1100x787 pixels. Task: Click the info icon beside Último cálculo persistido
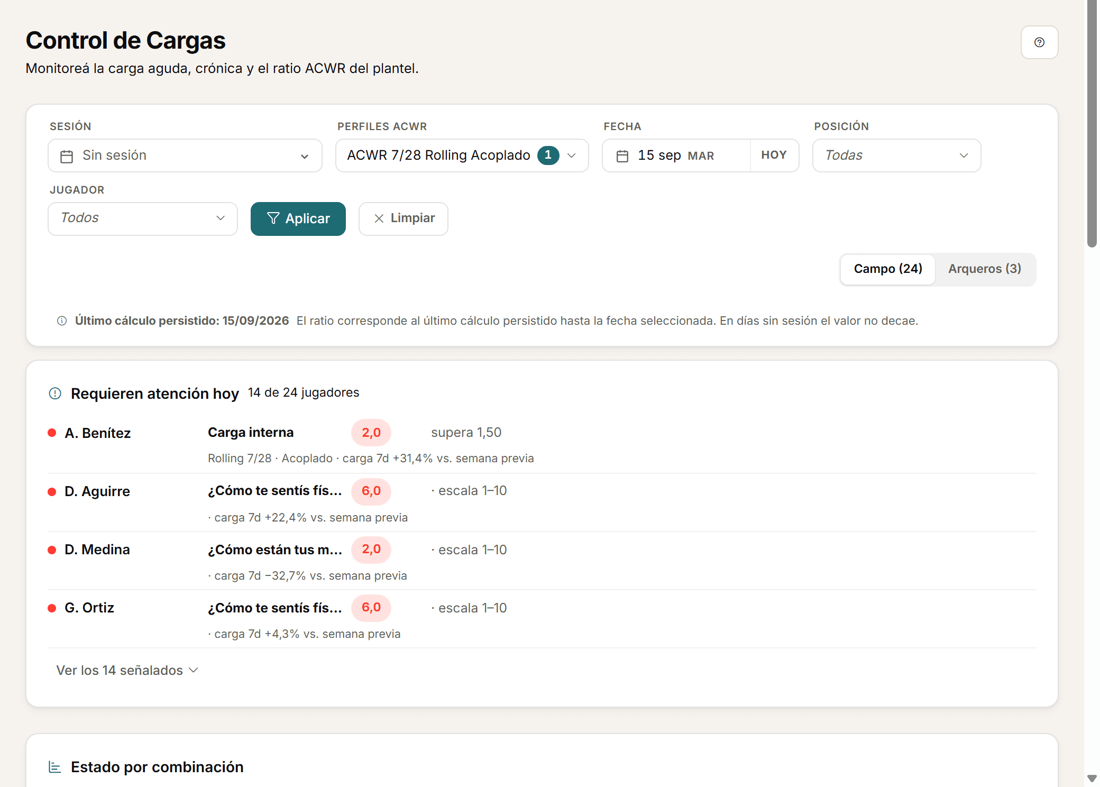tap(62, 321)
